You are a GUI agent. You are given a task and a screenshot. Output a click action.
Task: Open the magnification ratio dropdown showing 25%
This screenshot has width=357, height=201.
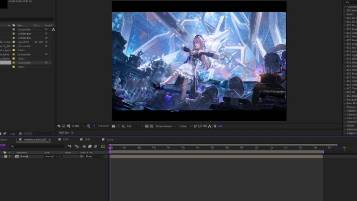pos(78,126)
